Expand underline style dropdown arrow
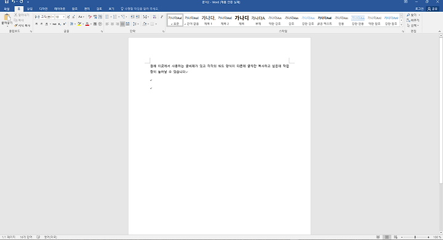 point(50,24)
